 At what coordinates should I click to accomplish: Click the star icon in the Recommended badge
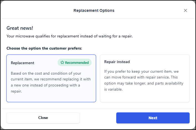[x=62, y=63]
